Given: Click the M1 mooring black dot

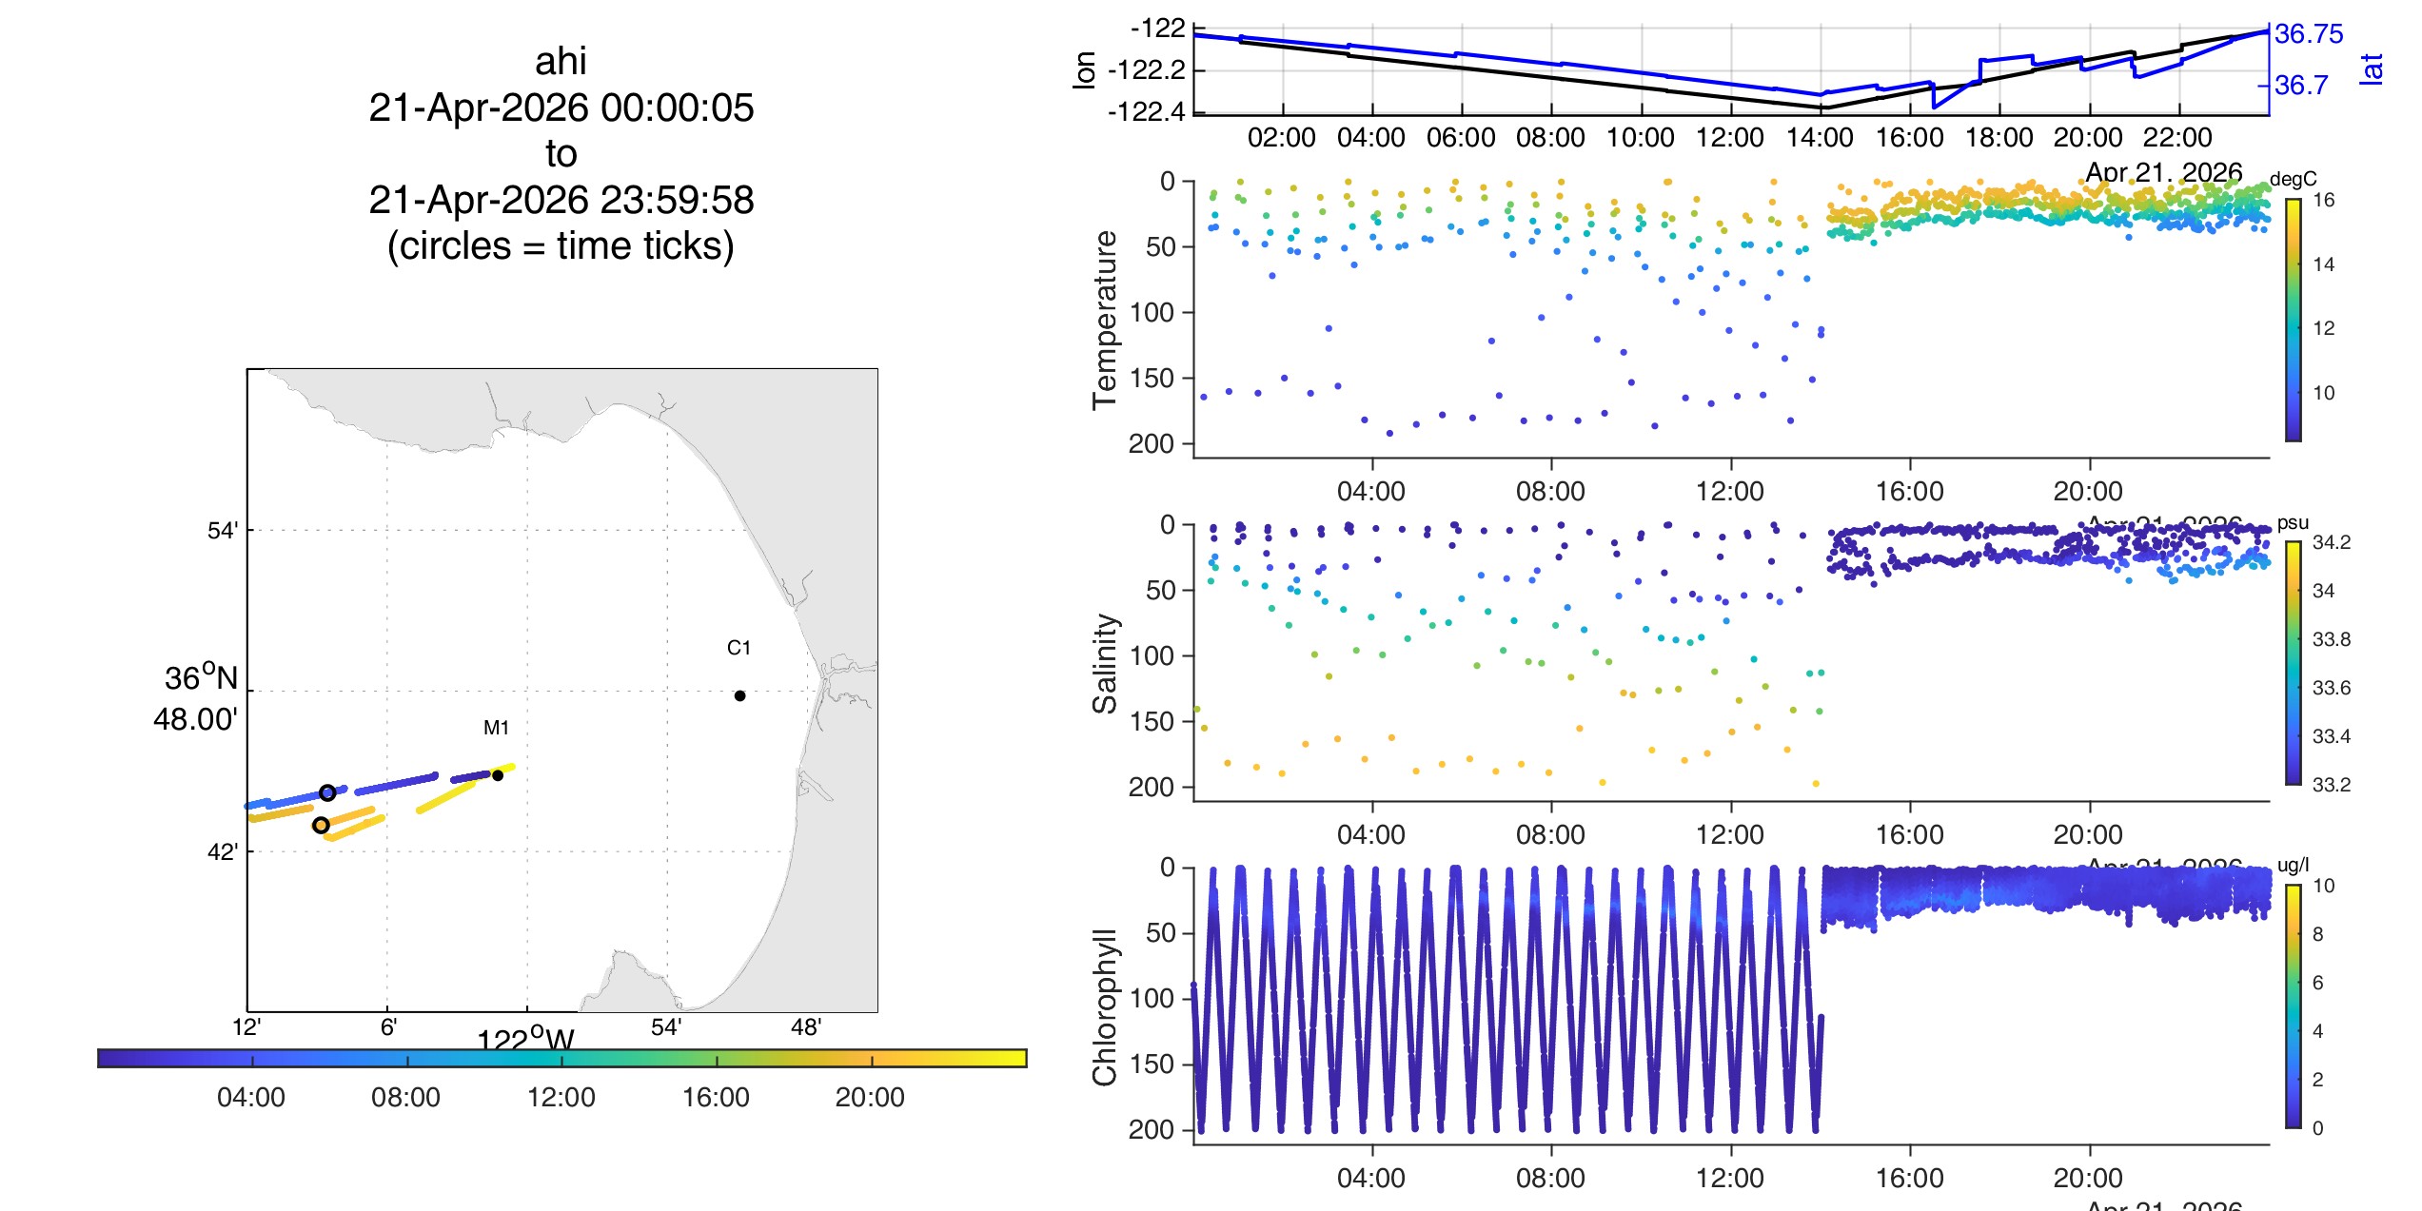Looking at the screenshot, I should pos(498,775).
